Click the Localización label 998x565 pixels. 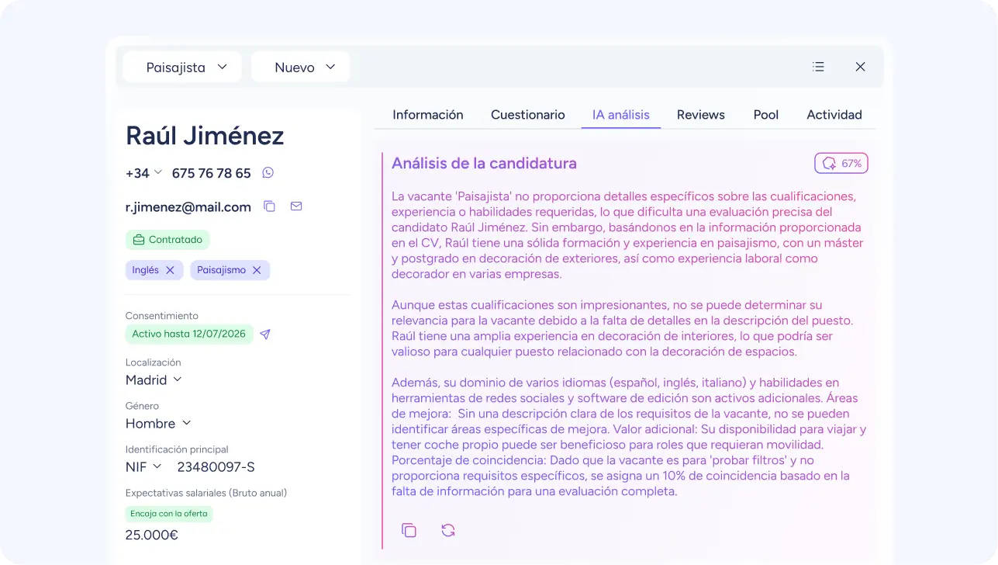[154, 362]
